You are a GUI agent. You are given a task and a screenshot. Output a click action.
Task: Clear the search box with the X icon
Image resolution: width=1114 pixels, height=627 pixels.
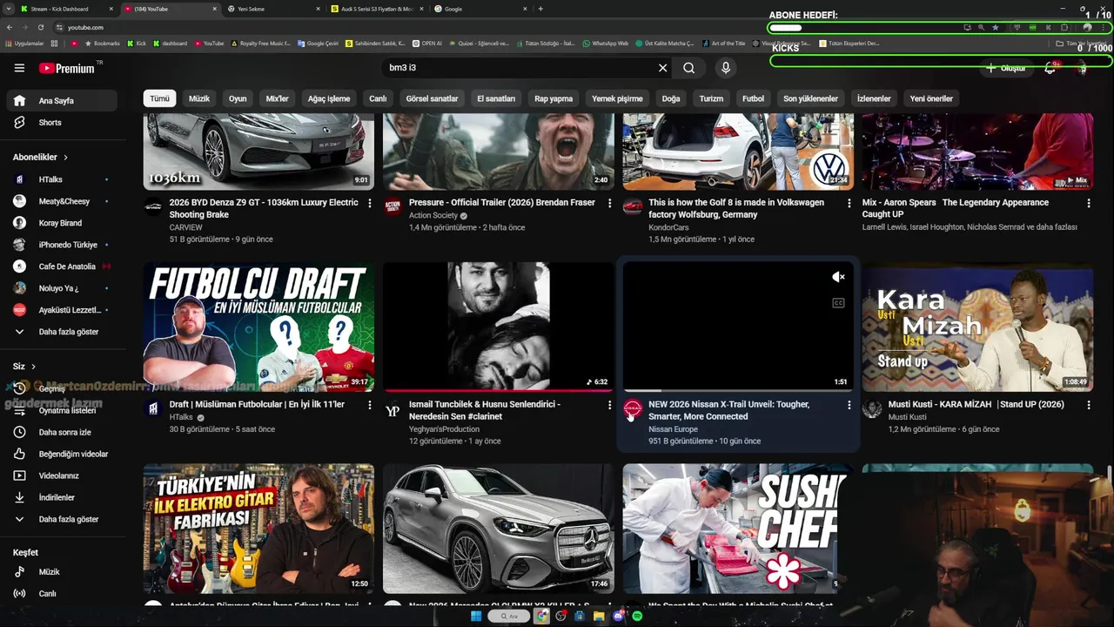point(662,68)
